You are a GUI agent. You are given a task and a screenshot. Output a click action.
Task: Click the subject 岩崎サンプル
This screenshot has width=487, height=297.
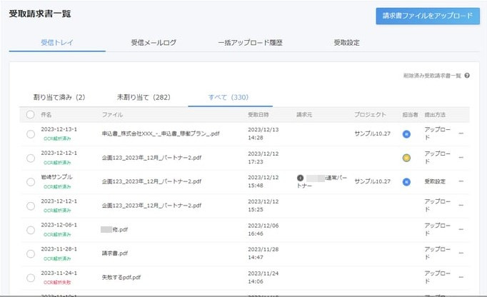click(56, 177)
